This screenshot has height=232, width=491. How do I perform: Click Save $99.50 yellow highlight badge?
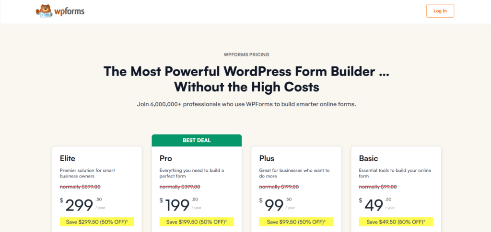click(296, 222)
